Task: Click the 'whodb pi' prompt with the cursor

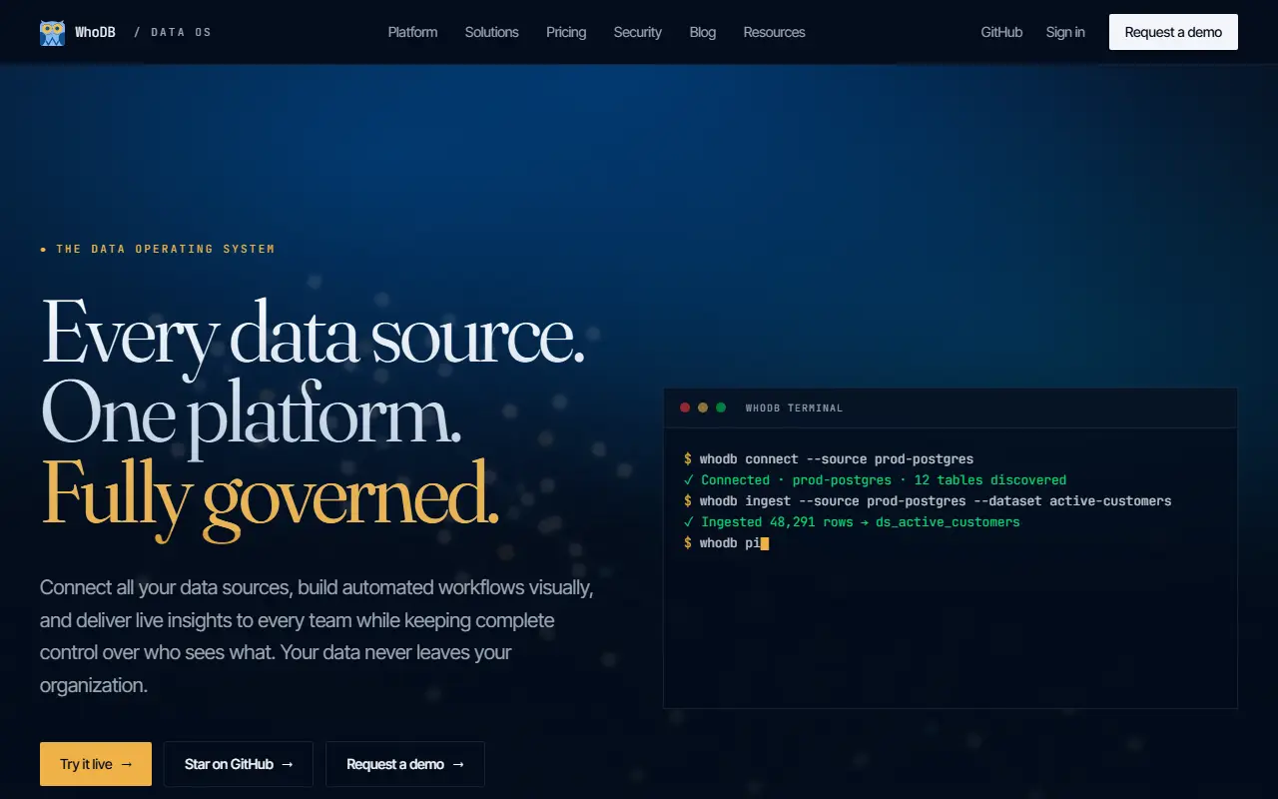Action: point(726,543)
